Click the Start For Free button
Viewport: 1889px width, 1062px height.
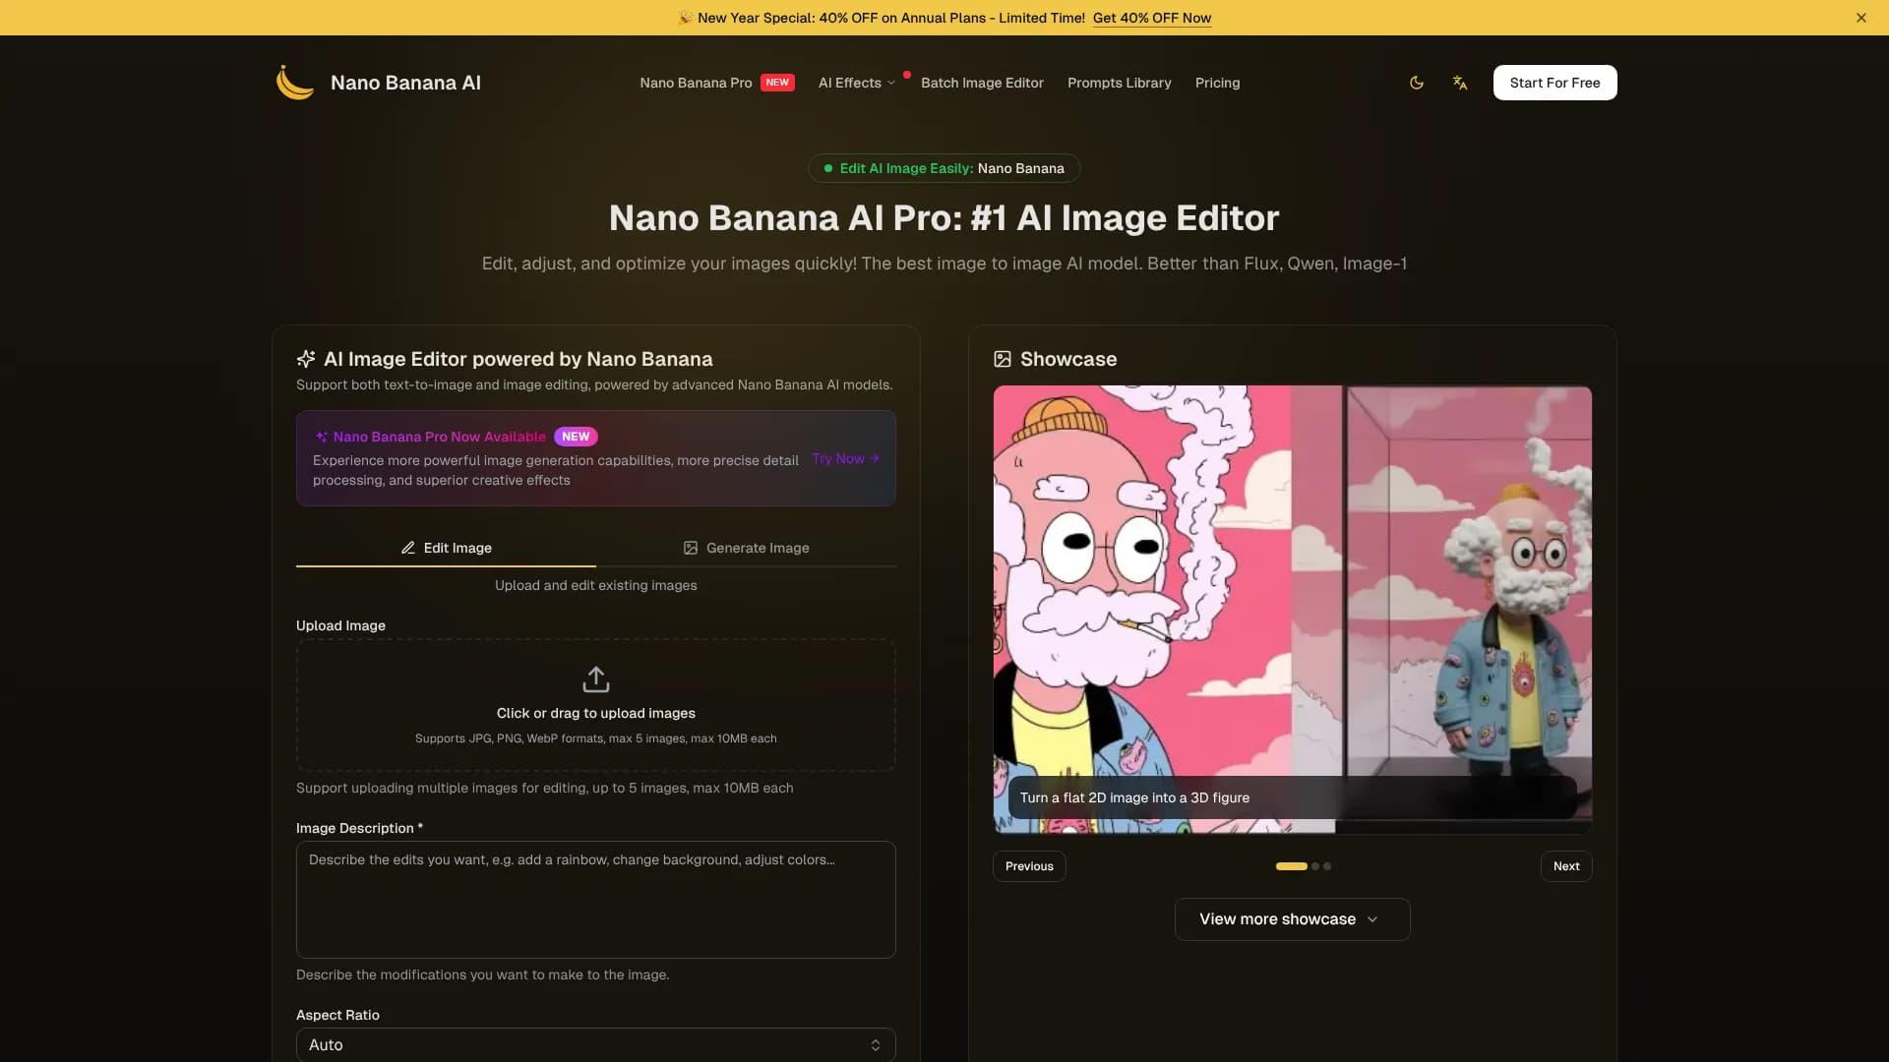[x=1554, y=83]
